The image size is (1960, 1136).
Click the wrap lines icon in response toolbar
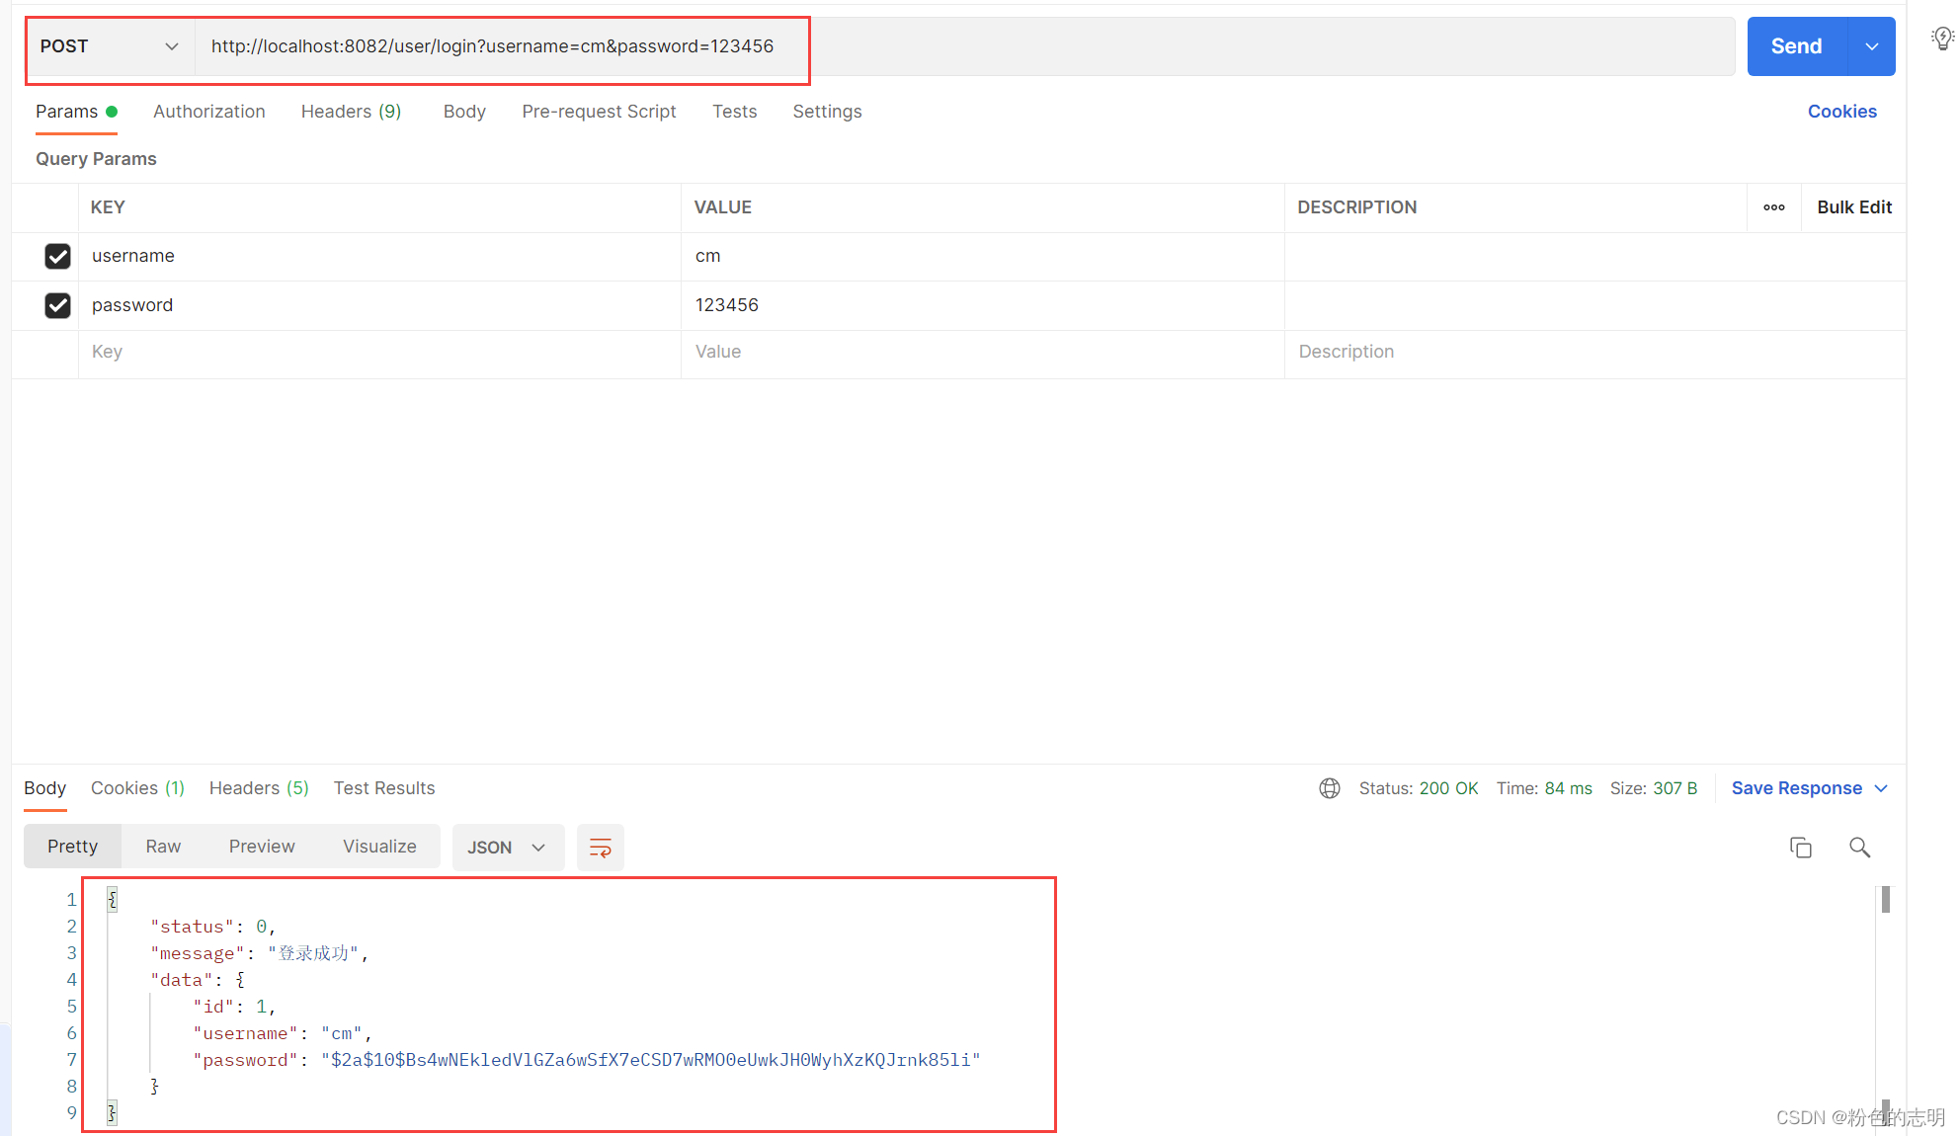(x=600, y=848)
